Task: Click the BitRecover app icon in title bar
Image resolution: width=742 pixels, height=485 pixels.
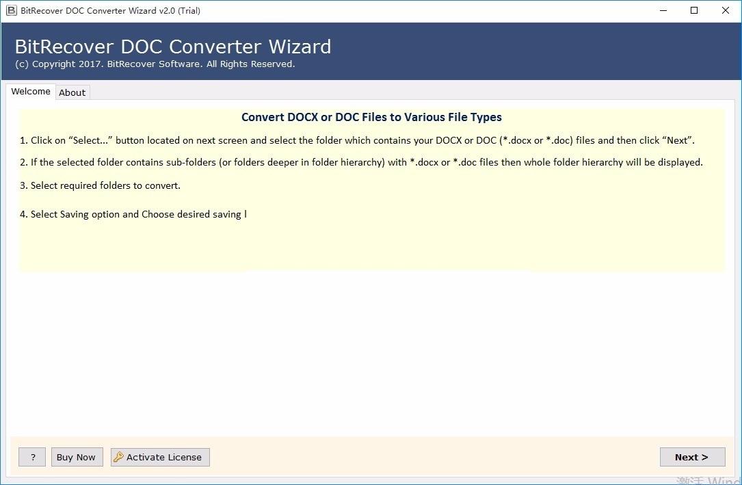Action: pos(12,10)
